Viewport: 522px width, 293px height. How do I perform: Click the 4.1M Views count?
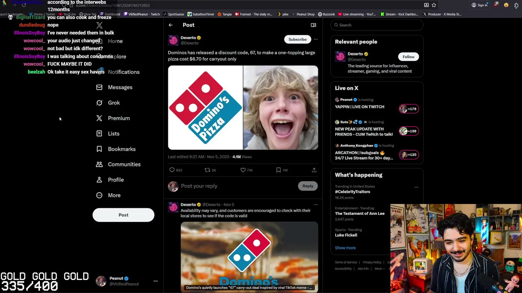coord(242,157)
